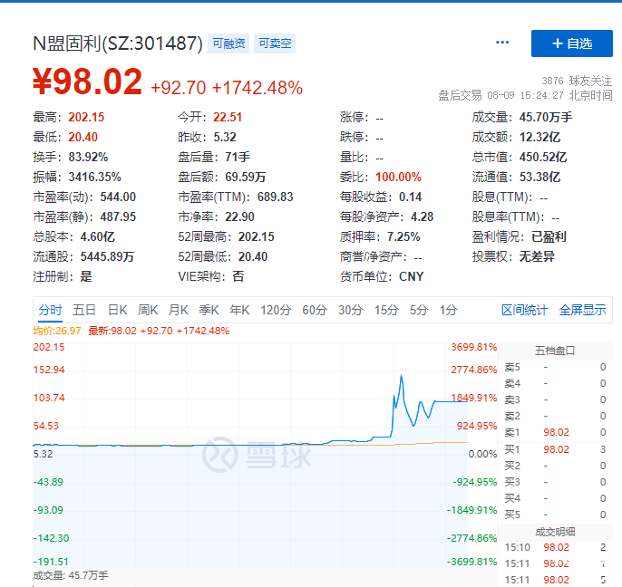Viewport: 622px width, 587px height.
Task: Click the 可卖空 tag
Action: point(275,43)
